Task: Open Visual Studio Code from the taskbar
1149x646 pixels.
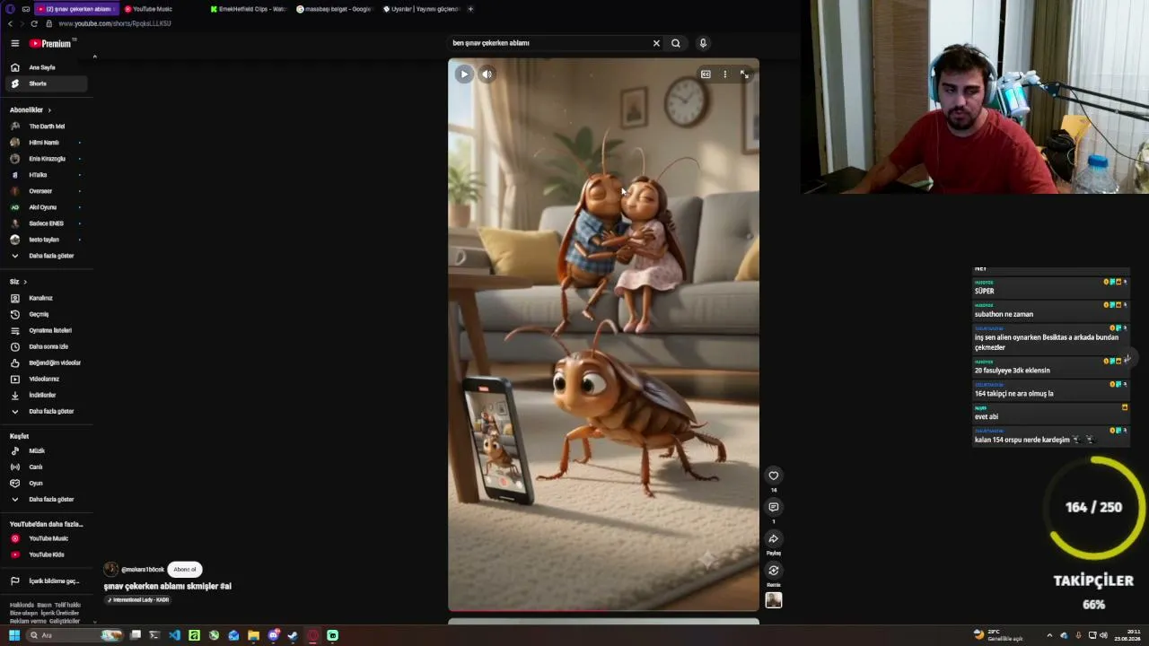Action: pyautogui.click(x=174, y=635)
